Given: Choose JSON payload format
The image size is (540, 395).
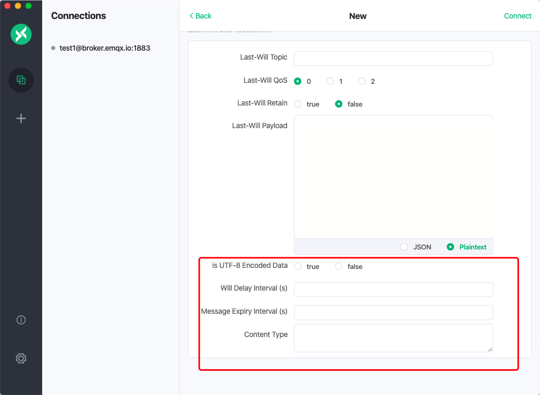Looking at the screenshot, I should pyautogui.click(x=404, y=247).
